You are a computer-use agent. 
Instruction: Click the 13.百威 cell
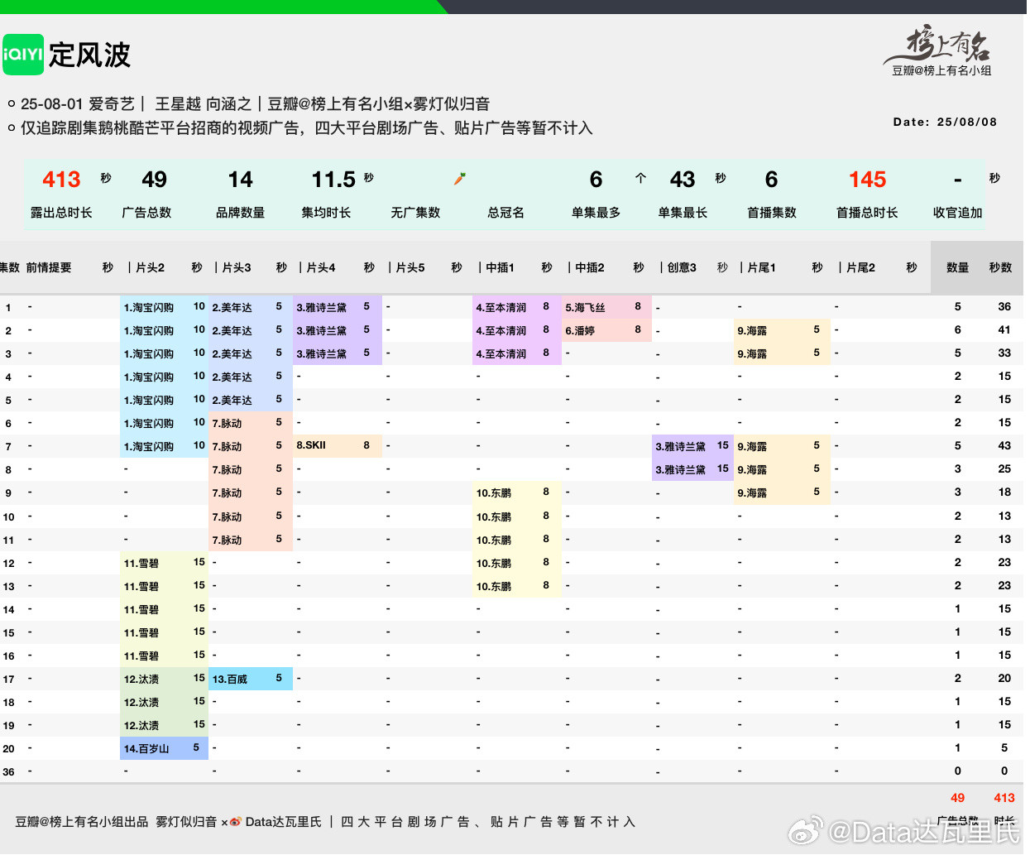tap(230, 679)
